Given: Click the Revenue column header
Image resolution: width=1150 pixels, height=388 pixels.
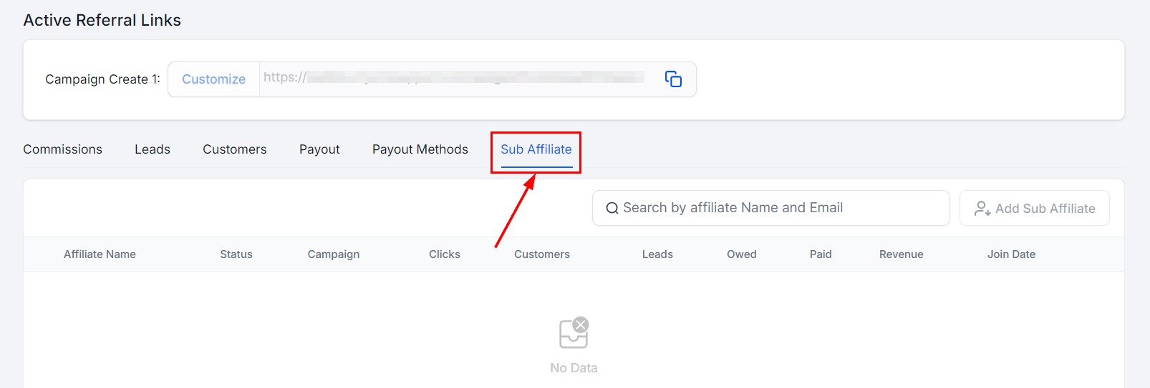Looking at the screenshot, I should [901, 254].
